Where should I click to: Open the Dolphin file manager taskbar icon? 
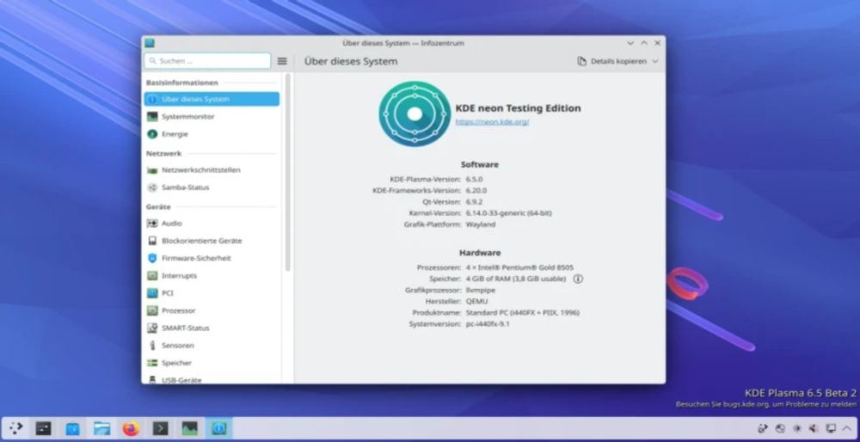click(101, 427)
